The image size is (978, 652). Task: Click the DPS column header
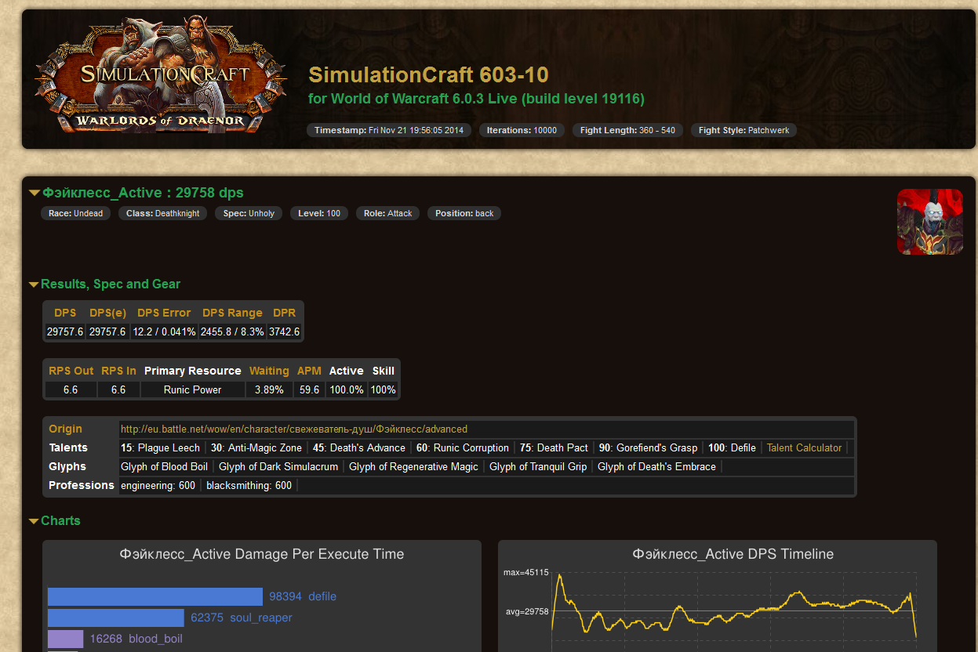click(x=65, y=313)
